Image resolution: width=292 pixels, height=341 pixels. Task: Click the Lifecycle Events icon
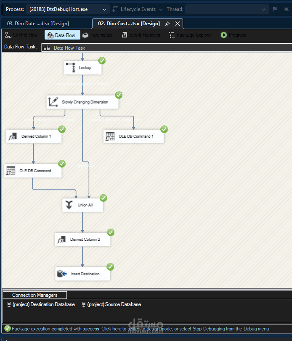tap(115, 9)
